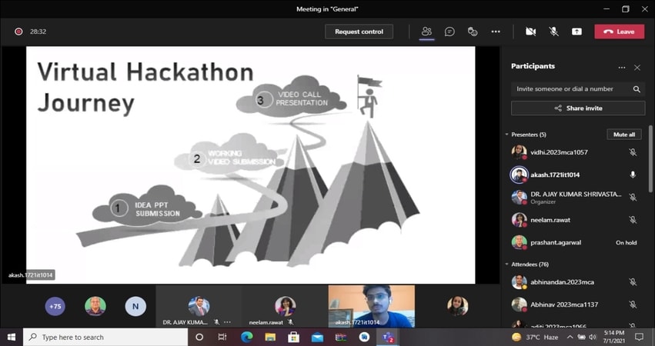Open more options on Dr. Ajay Kumar's video tile
Screen dimensions: 655x346
(227, 322)
